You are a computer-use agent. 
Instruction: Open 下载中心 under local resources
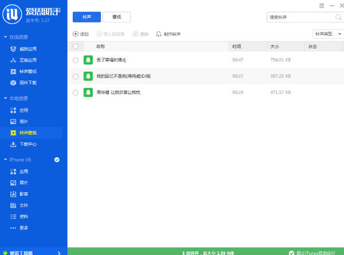[28, 144]
